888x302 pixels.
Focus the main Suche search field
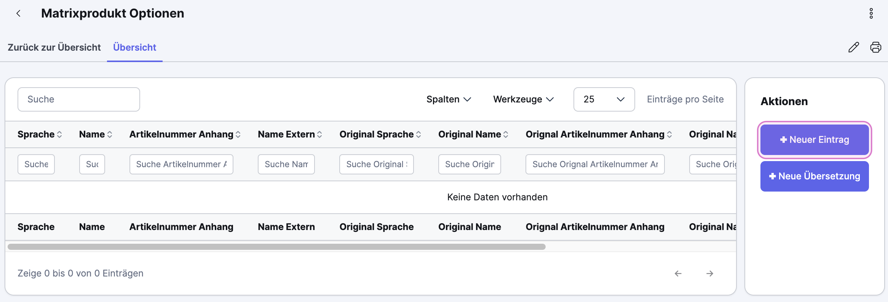79,99
